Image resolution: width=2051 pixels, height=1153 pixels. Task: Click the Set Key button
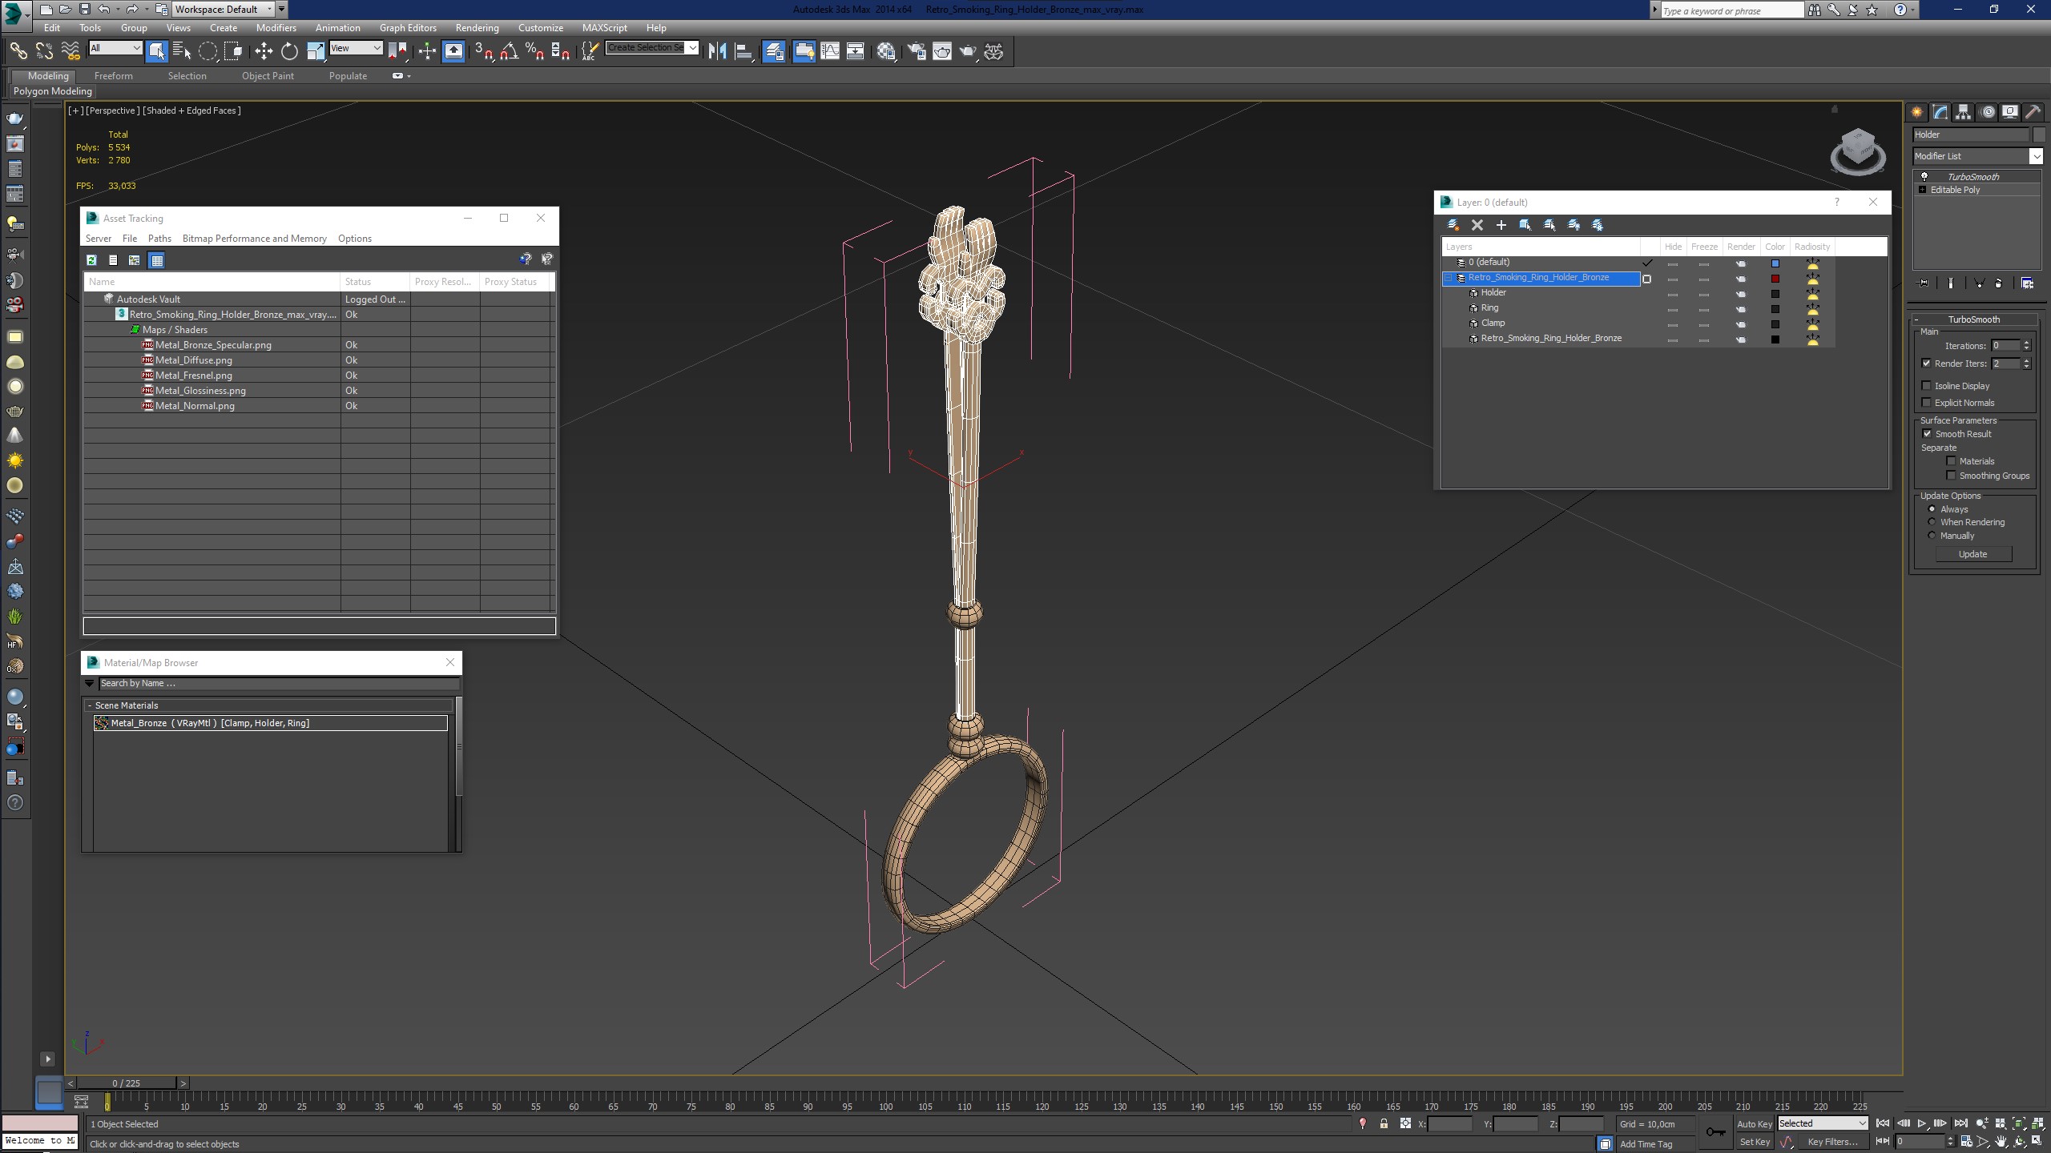click(1754, 1142)
